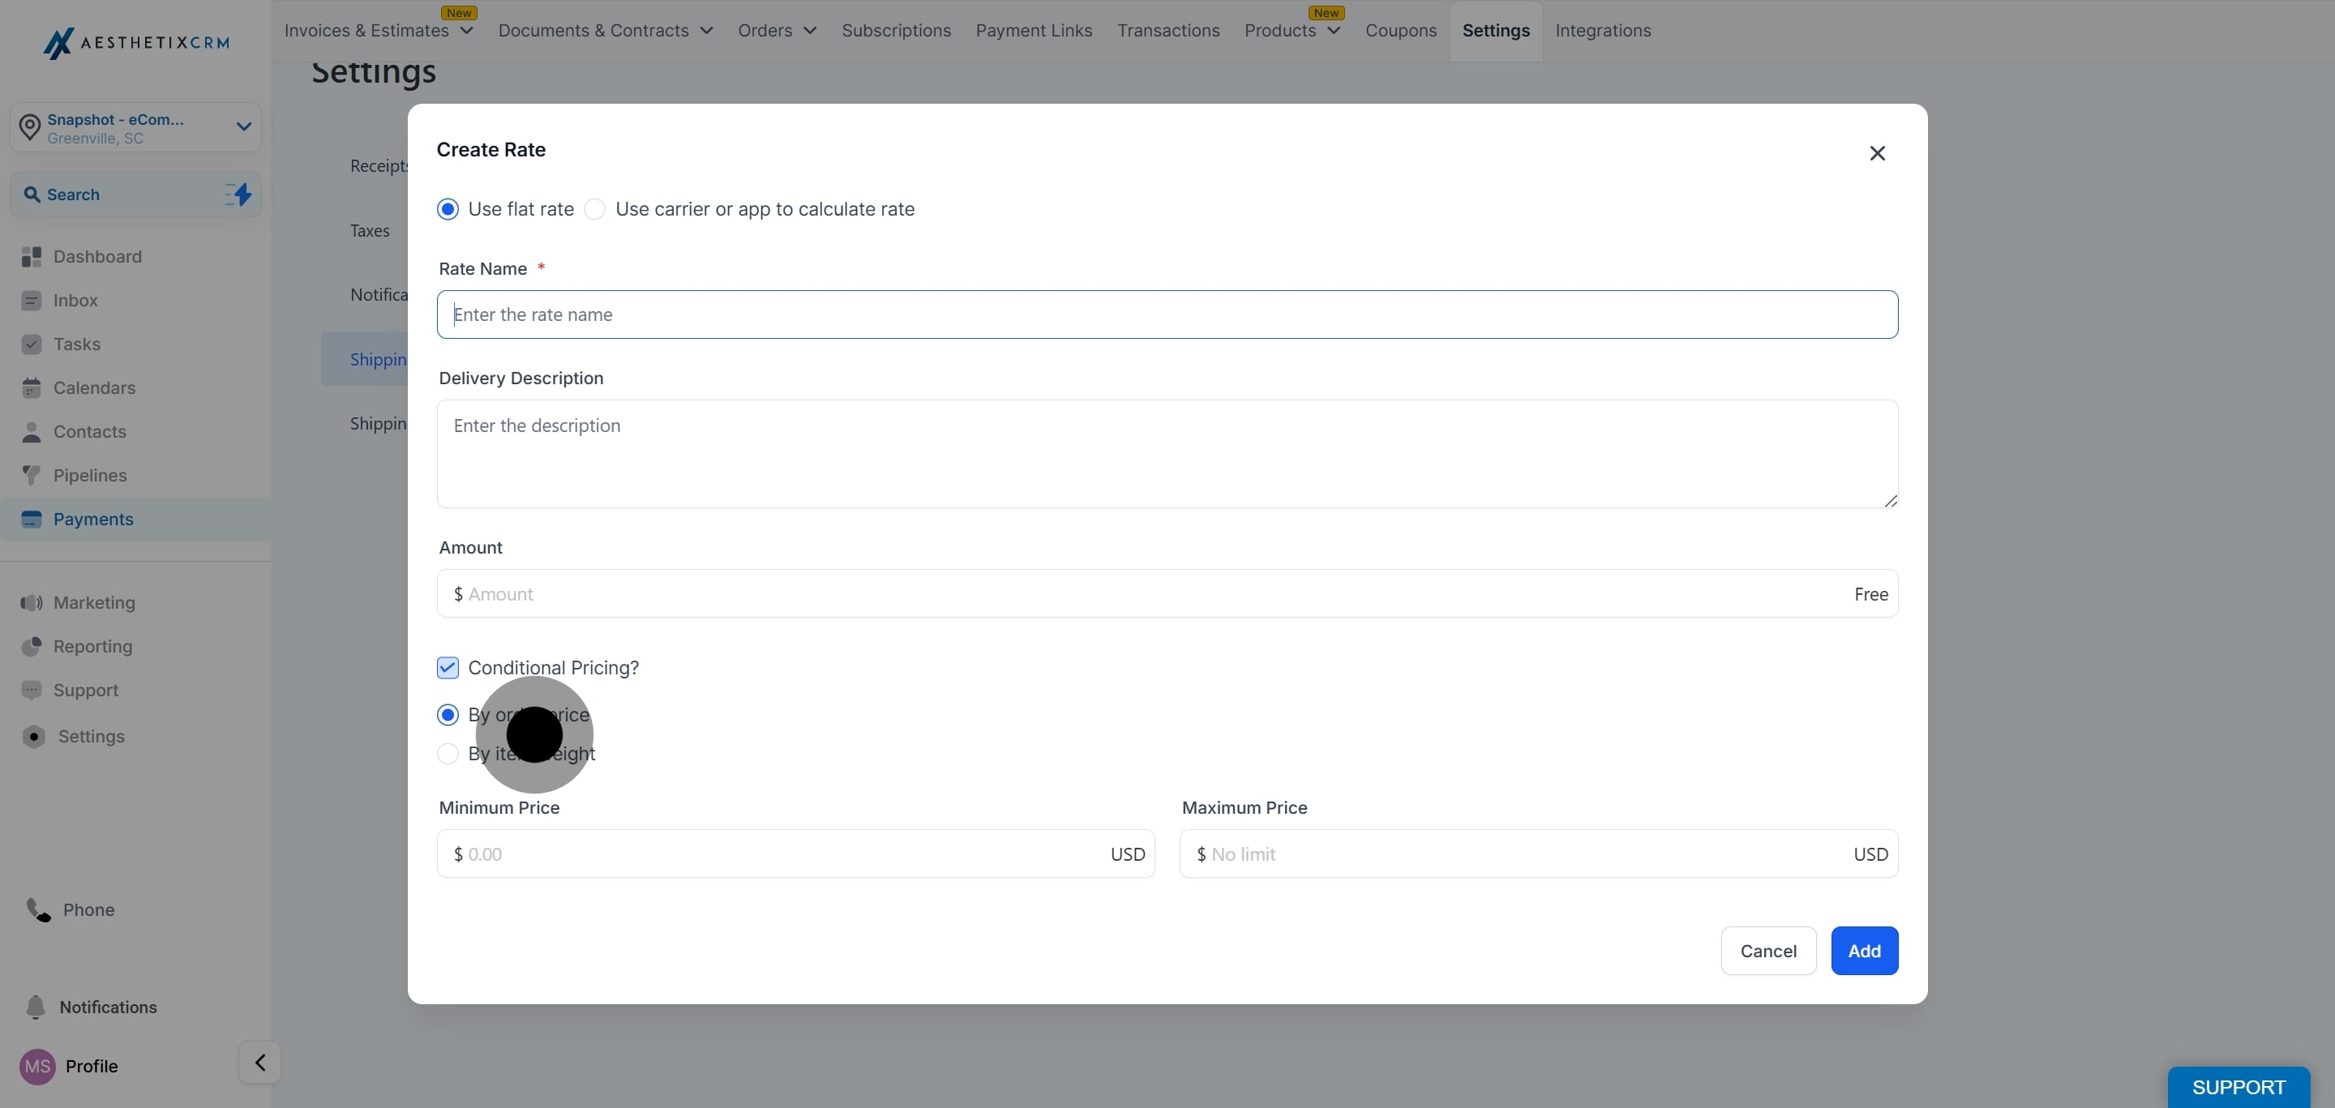Choose Use carrier or app rate option
This screenshot has height=1108, width=2335.
click(x=594, y=209)
